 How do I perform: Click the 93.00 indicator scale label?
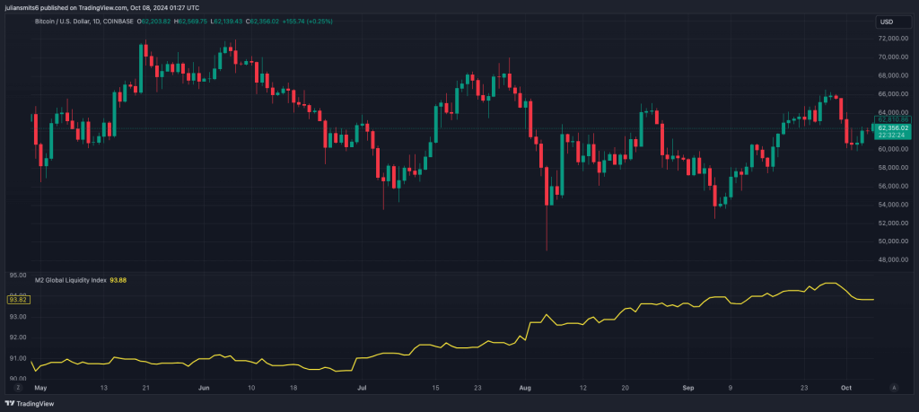pyautogui.click(x=19, y=317)
